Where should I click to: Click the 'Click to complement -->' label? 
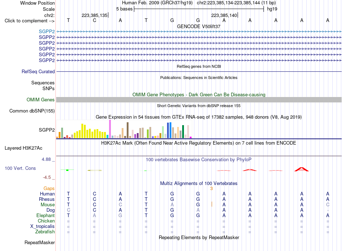click(x=30, y=21)
